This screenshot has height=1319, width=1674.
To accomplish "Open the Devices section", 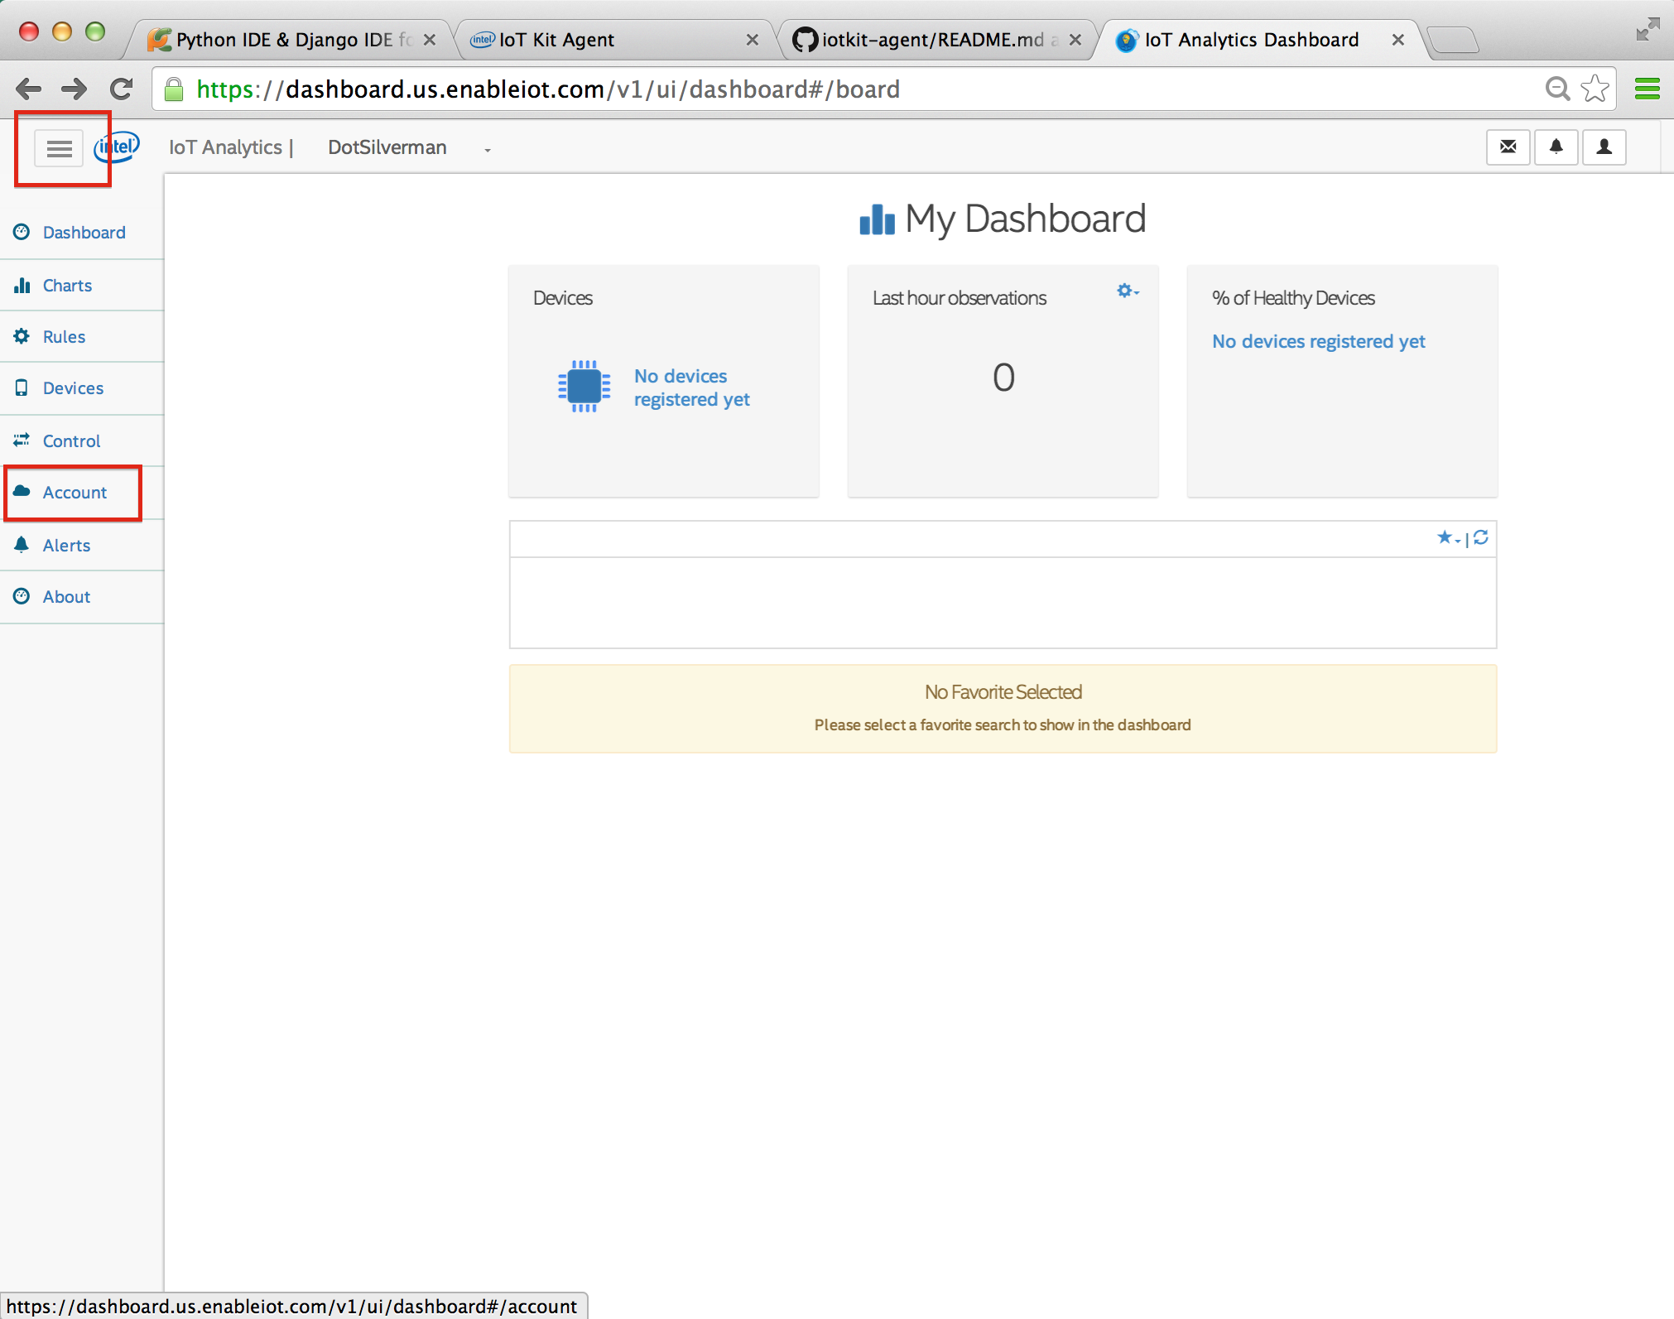I will pos(72,388).
